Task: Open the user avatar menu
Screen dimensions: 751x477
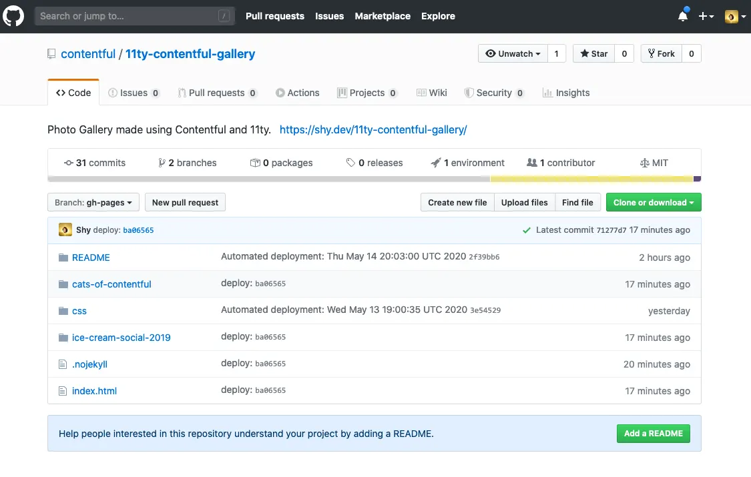Action: tap(735, 16)
